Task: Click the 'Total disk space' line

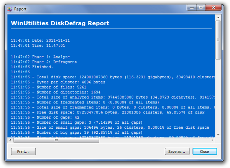Action: (113, 77)
